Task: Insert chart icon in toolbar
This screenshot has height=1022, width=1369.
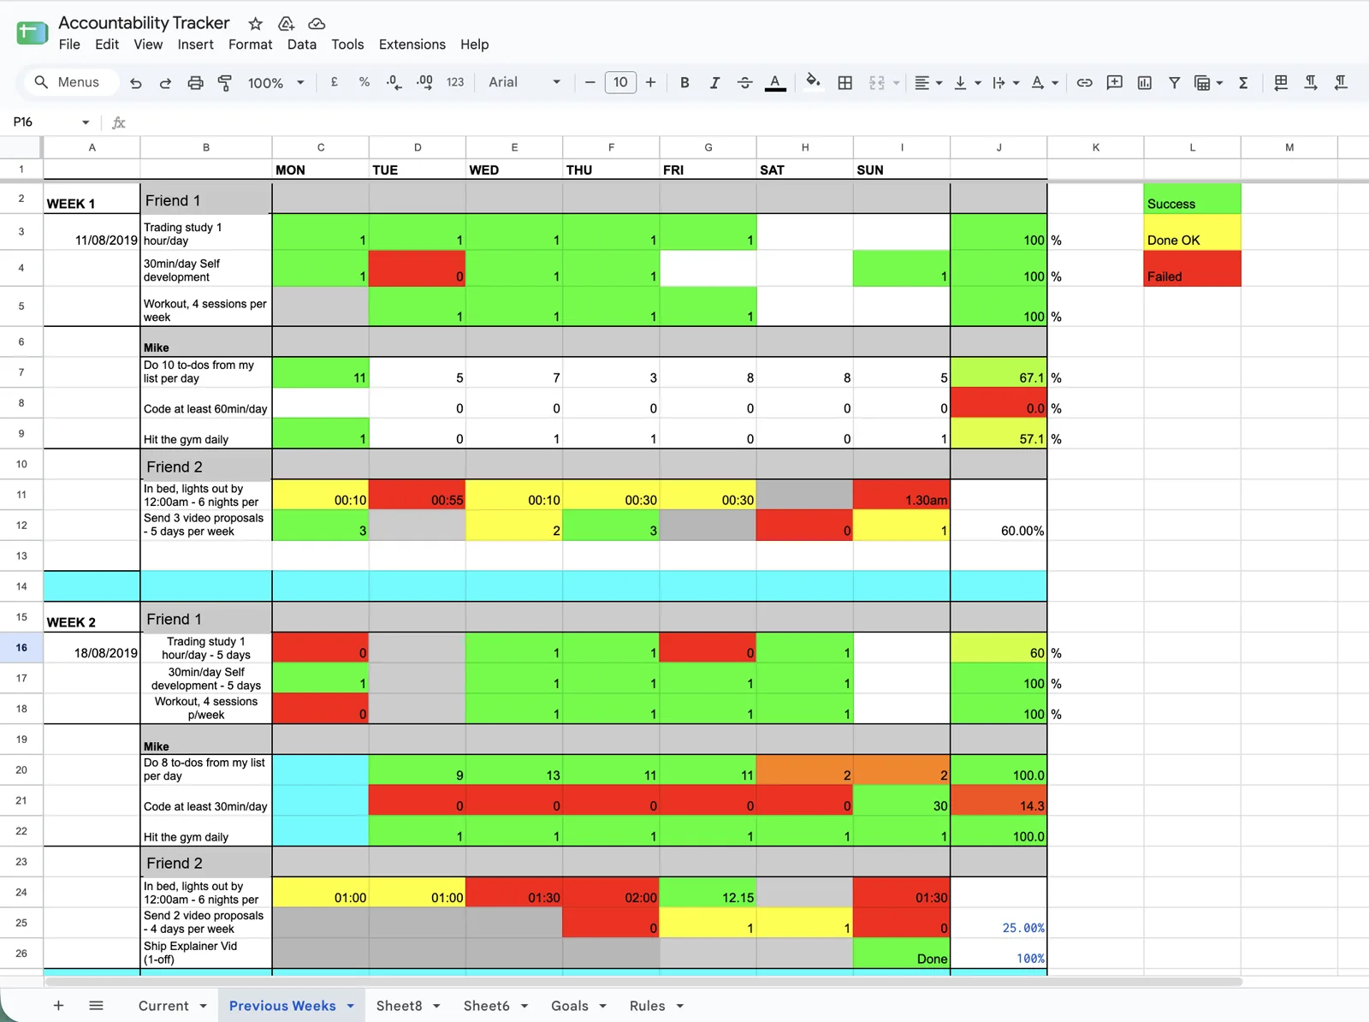Action: point(1144,82)
